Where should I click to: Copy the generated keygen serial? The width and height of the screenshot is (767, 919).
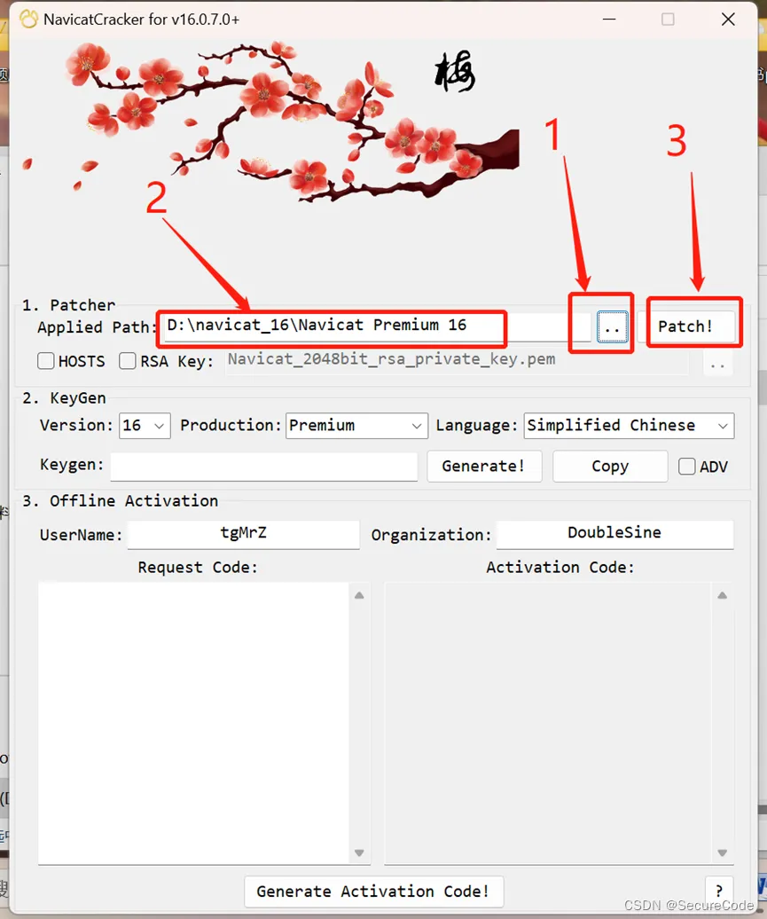coord(610,466)
